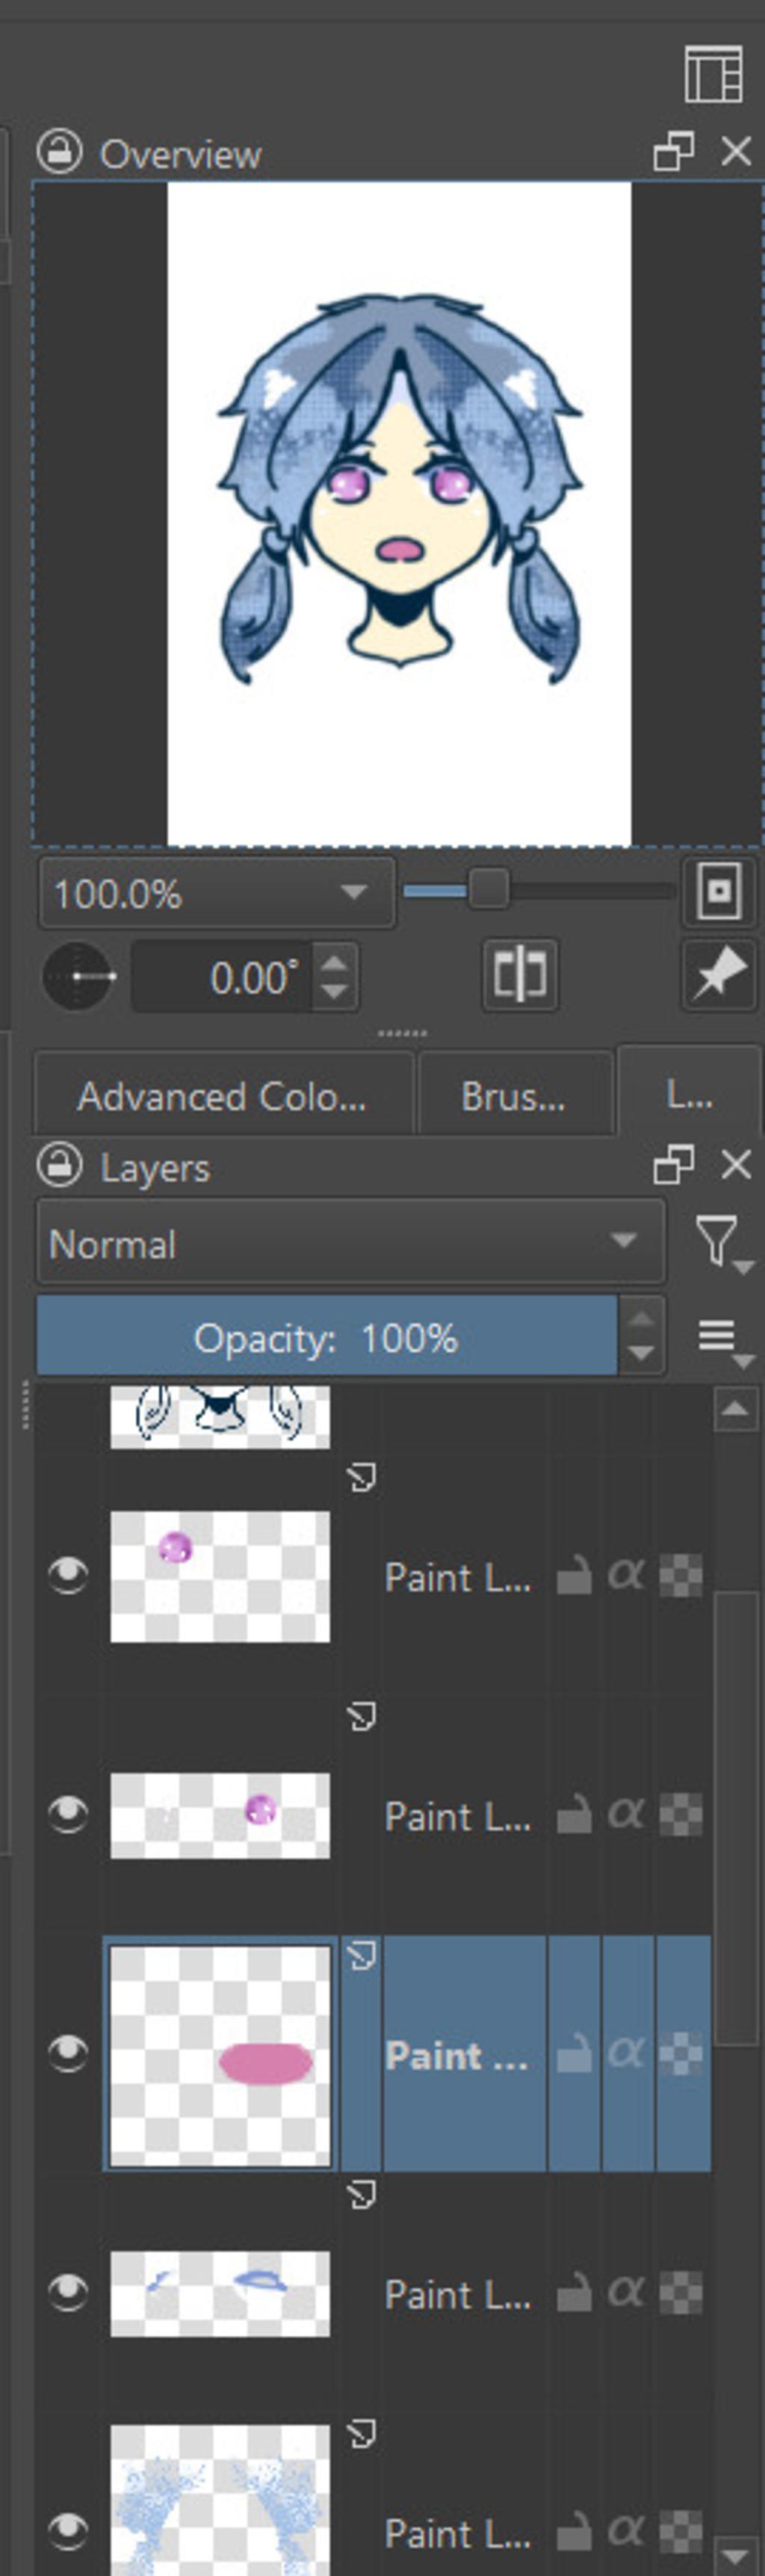This screenshot has height=2576, width=765.
Task: Open the Normal blending mode dropdown
Action: pyautogui.click(x=350, y=1243)
